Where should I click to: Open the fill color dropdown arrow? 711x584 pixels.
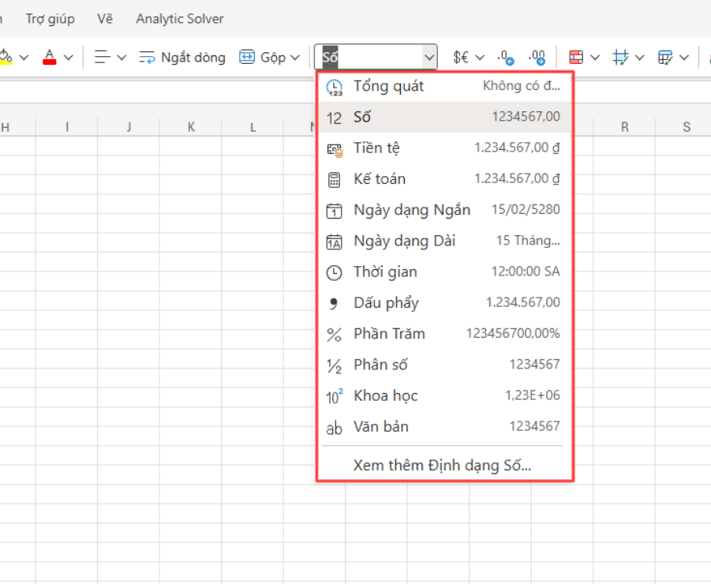point(24,58)
